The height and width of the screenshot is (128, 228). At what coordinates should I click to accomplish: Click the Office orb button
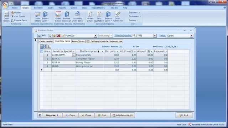tap(5, 6)
